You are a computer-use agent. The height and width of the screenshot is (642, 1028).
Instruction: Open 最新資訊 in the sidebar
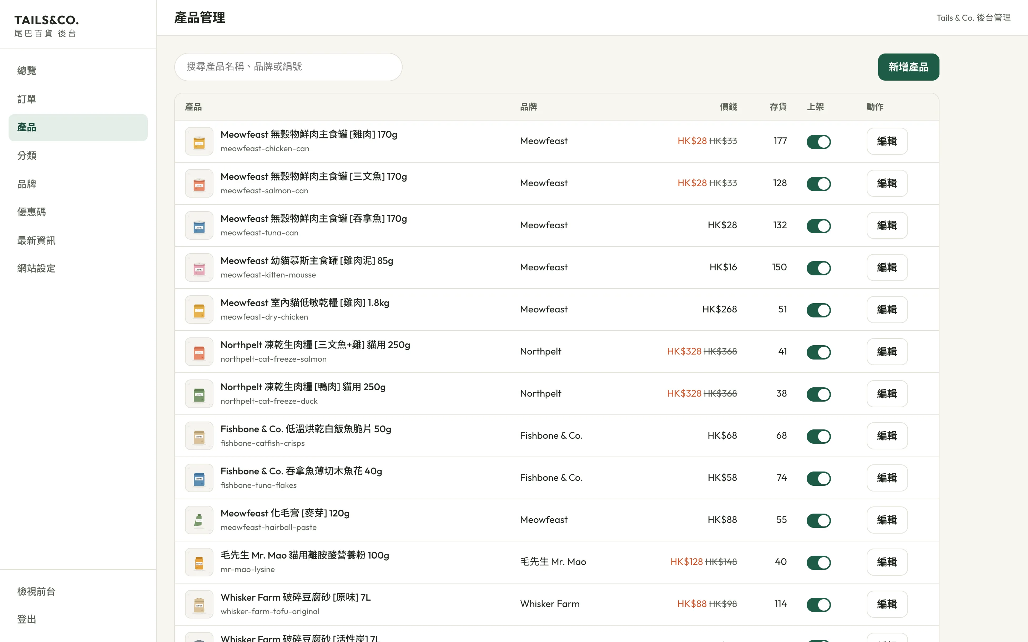(78, 240)
